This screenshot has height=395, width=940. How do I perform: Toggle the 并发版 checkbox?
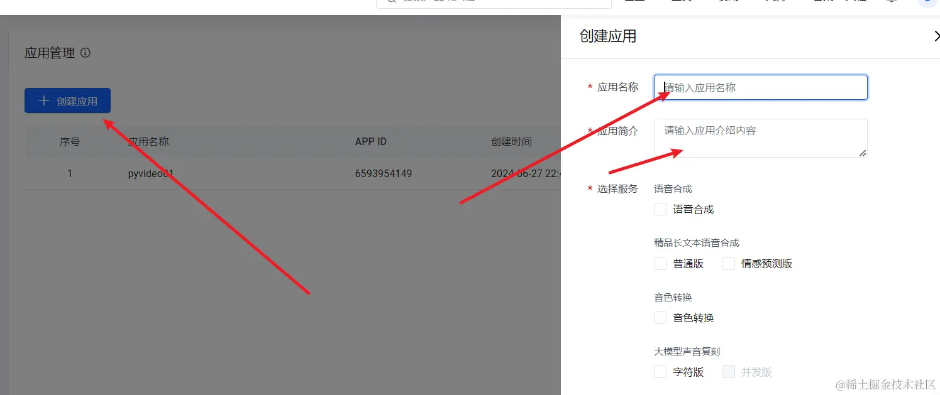(x=729, y=372)
